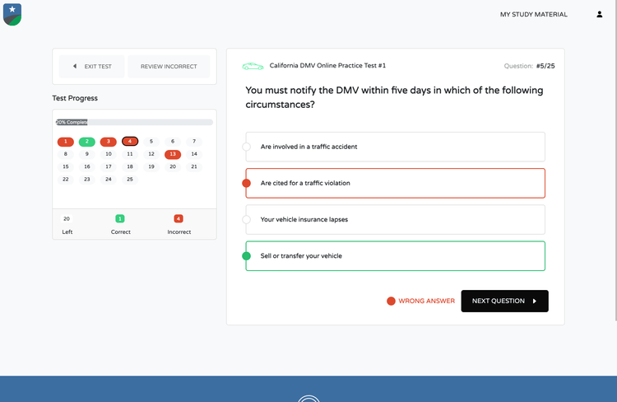Choose 'Sell or transfer your vehicle' answer
Viewport: 617px width, 402px height.
point(395,256)
